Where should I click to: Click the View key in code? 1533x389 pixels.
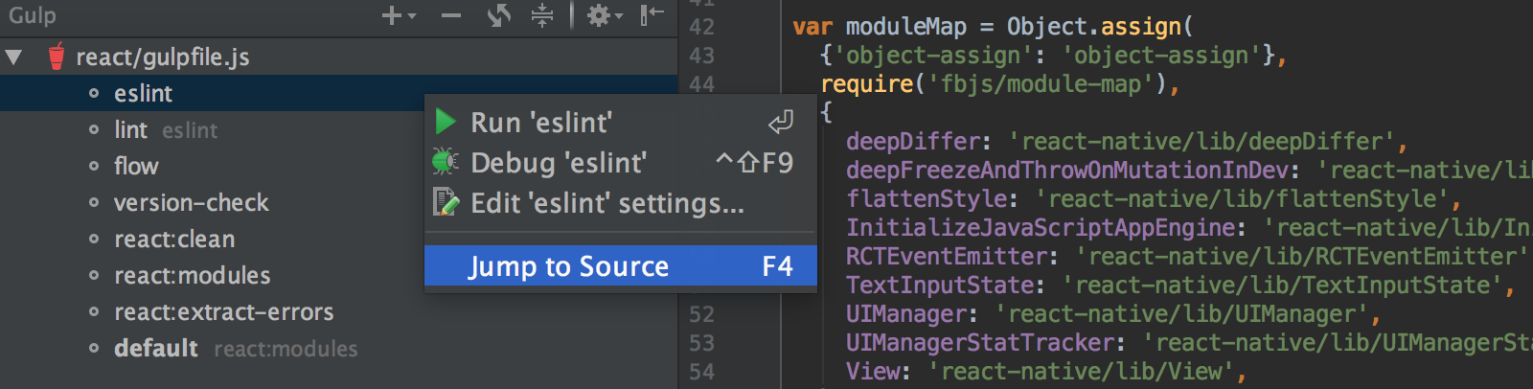click(x=872, y=372)
